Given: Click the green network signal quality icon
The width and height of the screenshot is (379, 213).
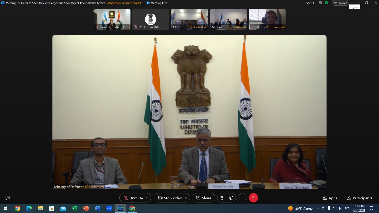Looking at the screenshot, I should (x=326, y=3).
